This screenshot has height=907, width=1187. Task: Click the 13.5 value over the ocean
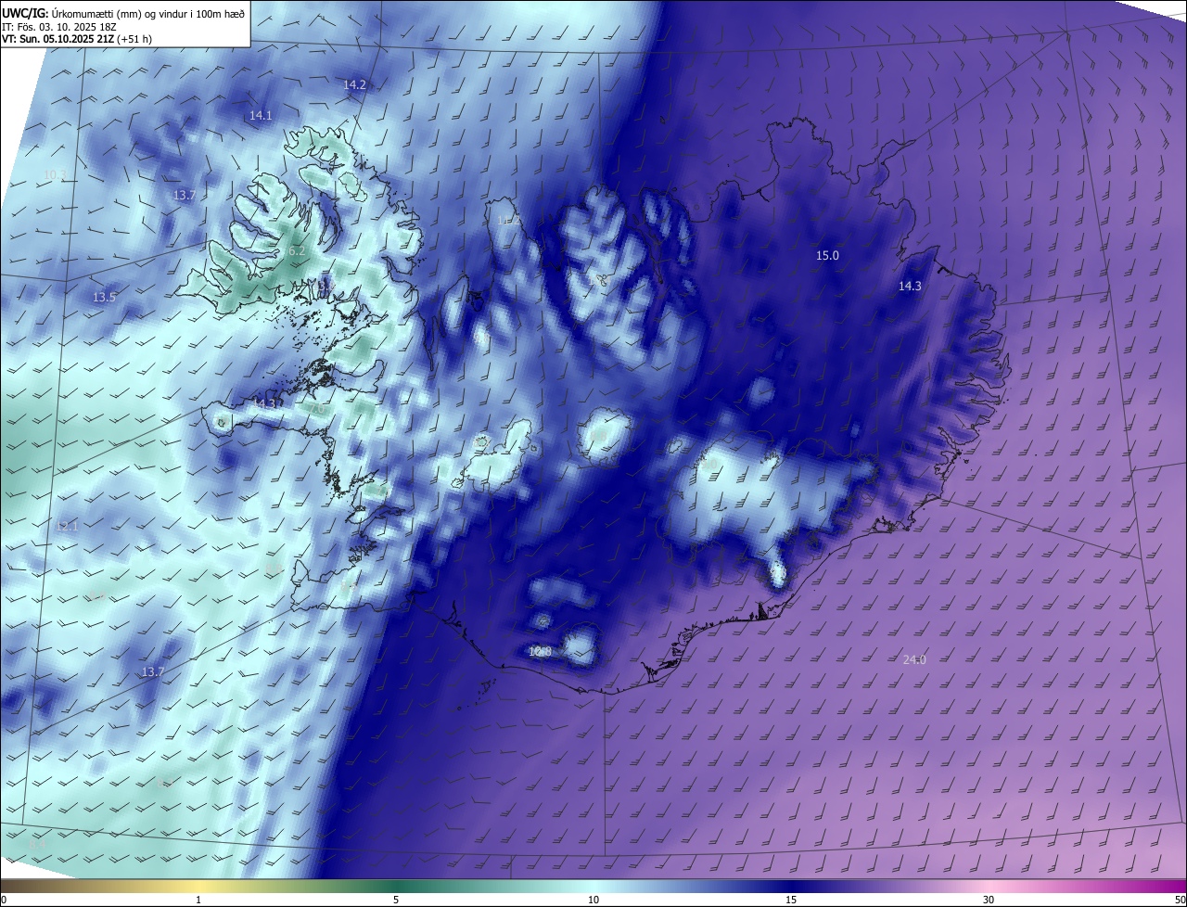click(104, 298)
